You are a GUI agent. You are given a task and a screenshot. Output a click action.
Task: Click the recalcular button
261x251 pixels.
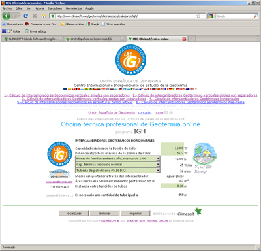74,214
